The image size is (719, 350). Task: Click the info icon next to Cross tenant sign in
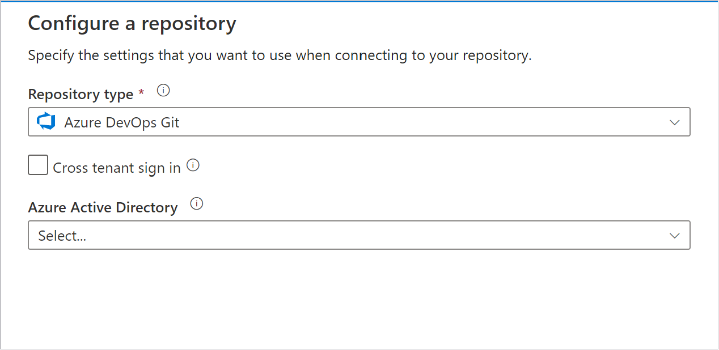pyautogui.click(x=193, y=165)
